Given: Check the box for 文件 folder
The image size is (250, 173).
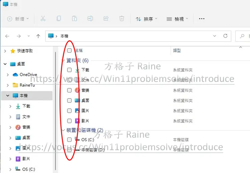Looking at the screenshot, I should 69,80.
